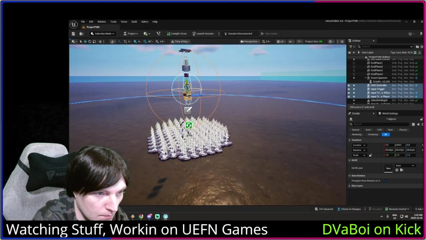
Task: Select GridPlane3 in Outliner
Action: point(376,70)
